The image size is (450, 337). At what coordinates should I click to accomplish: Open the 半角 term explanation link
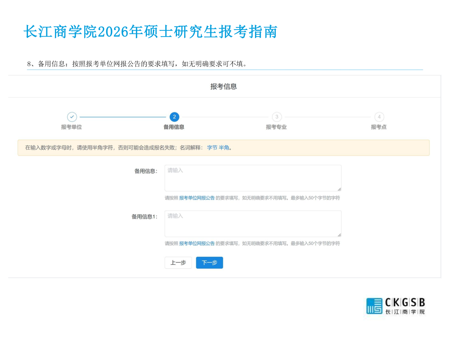tap(224, 148)
